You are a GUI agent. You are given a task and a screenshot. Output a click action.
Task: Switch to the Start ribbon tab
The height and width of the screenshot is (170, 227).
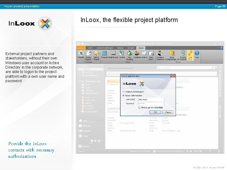[90, 48]
